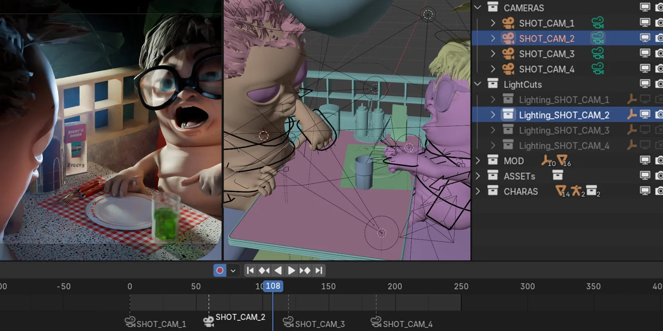
Task: Click the CHARAS collection box icon
Action: tap(493, 191)
